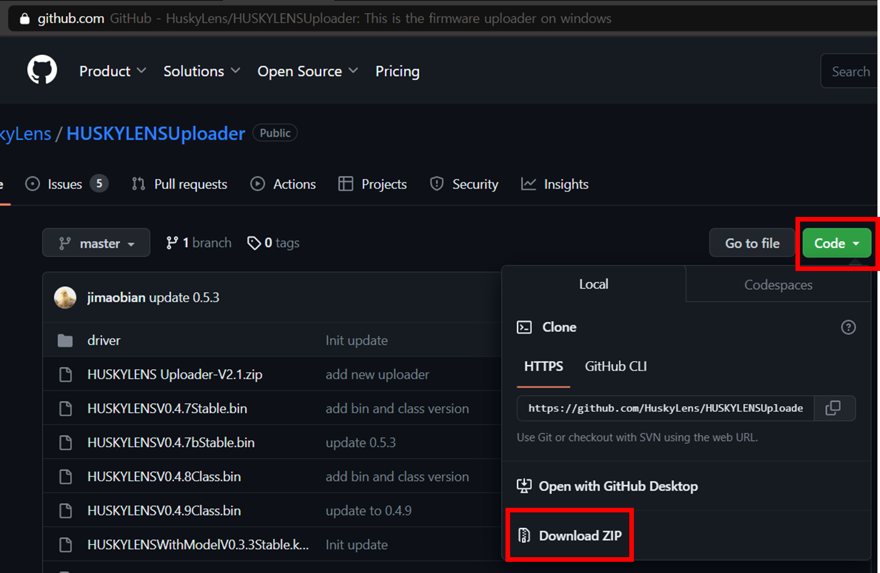
Task: Click the GitHub octocat logo
Action: click(42, 70)
